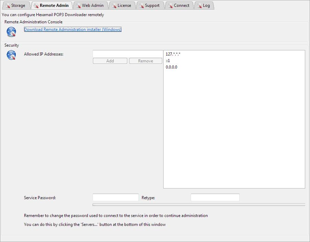310x242 pixels.
Task: Click the IP address entry field above Add
Action: tap(128, 53)
